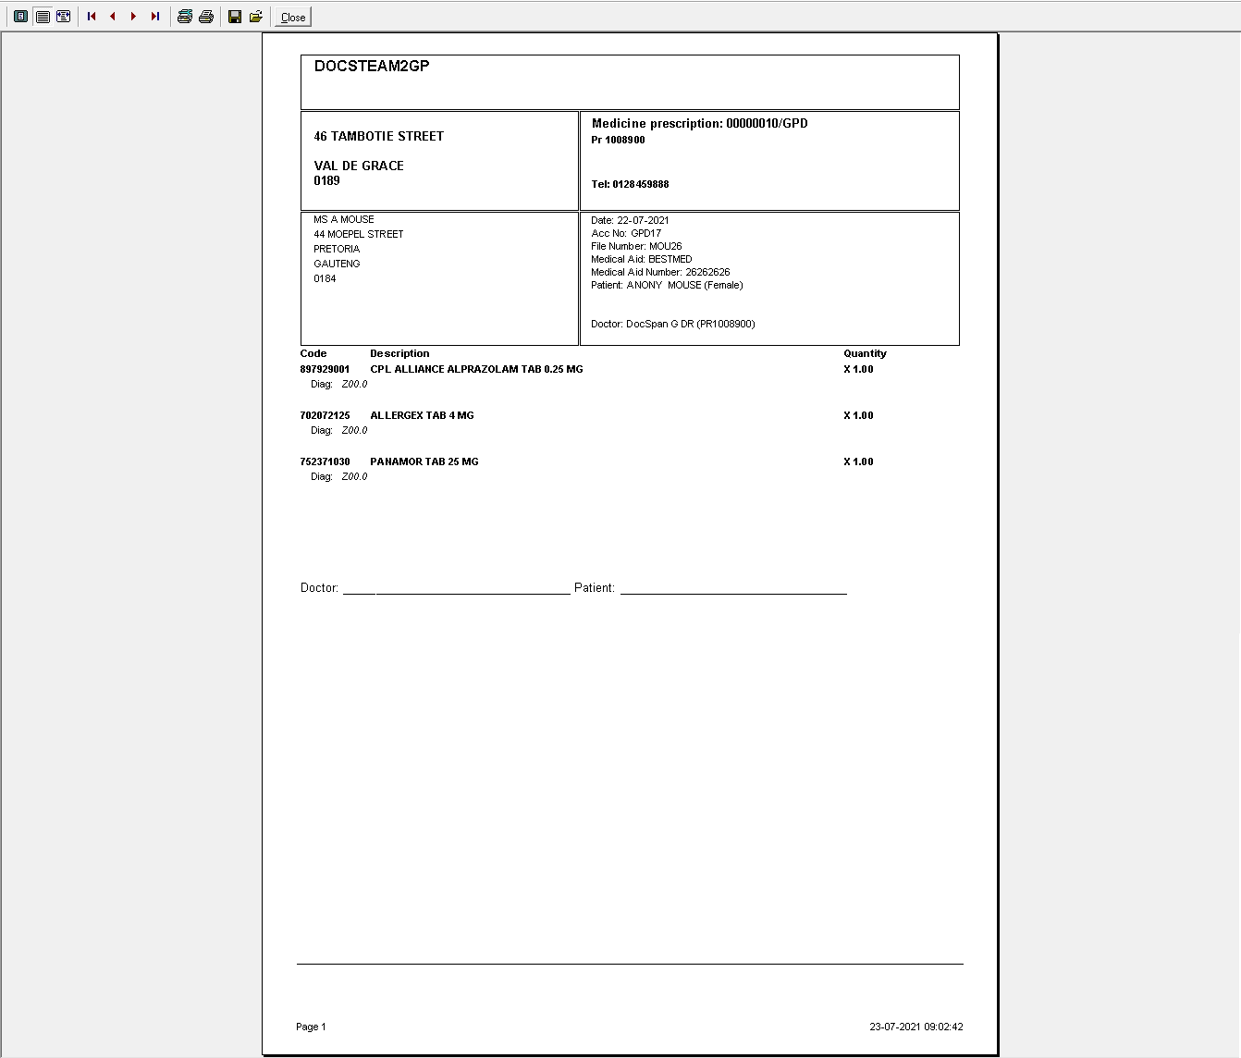Click the VAL DE GRACE text
The width and height of the screenshot is (1241, 1058).
[359, 166]
